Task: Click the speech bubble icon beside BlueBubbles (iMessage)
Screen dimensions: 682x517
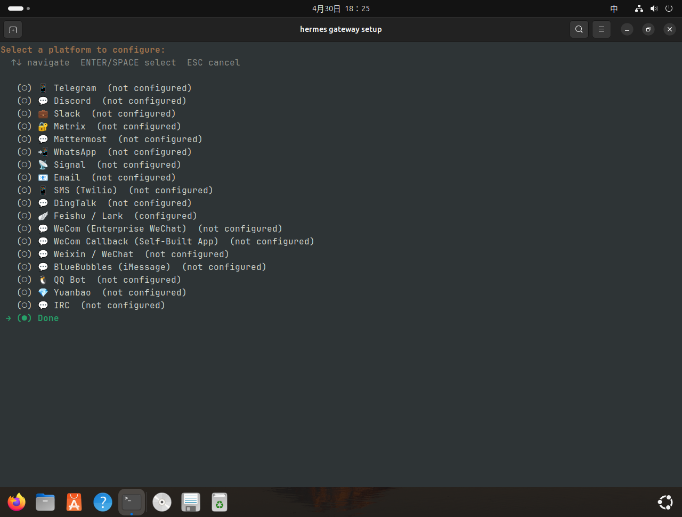Action: (x=43, y=267)
